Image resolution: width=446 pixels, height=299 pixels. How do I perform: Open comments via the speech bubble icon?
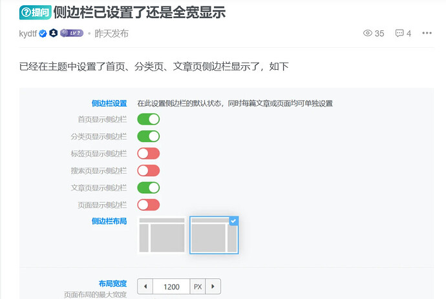pos(399,34)
